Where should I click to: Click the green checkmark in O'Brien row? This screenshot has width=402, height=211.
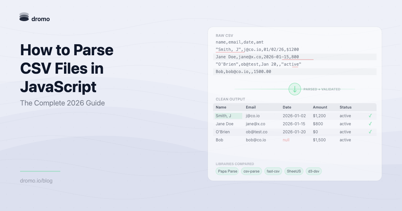pyautogui.click(x=370, y=132)
